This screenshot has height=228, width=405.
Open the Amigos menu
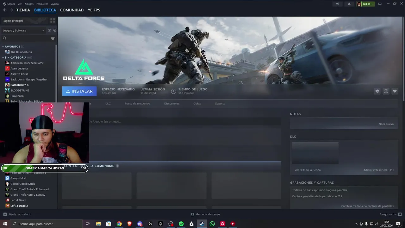pos(29,4)
